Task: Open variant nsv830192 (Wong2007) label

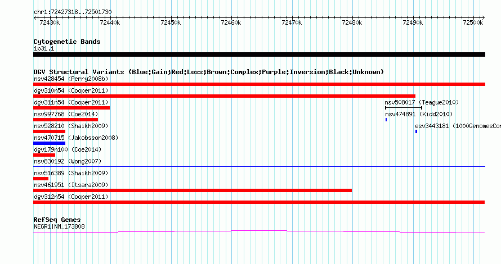Action: [68, 161]
